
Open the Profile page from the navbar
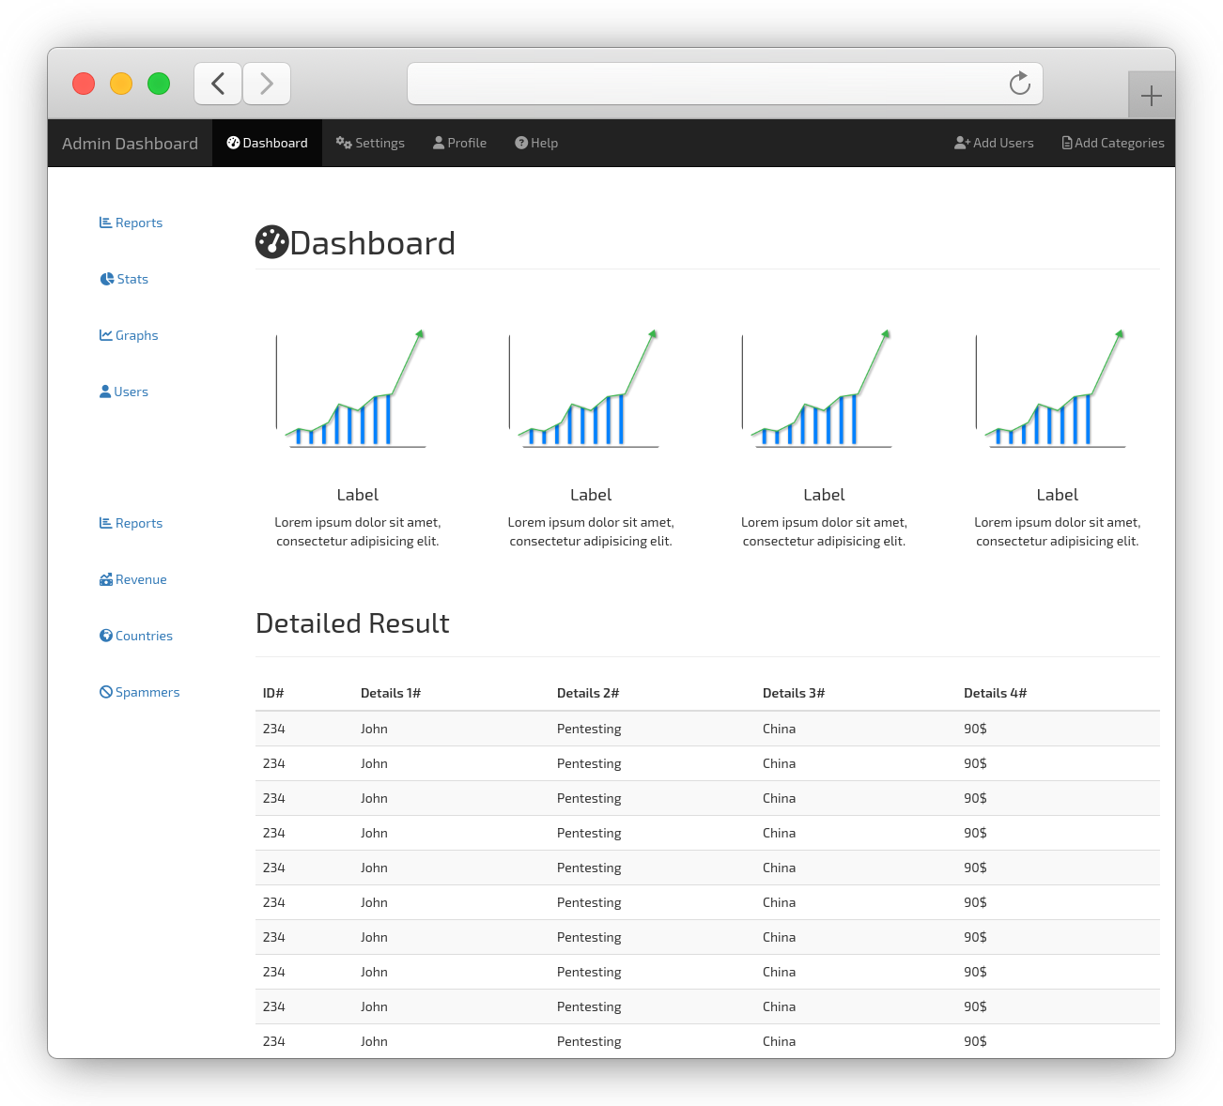pos(466,142)
